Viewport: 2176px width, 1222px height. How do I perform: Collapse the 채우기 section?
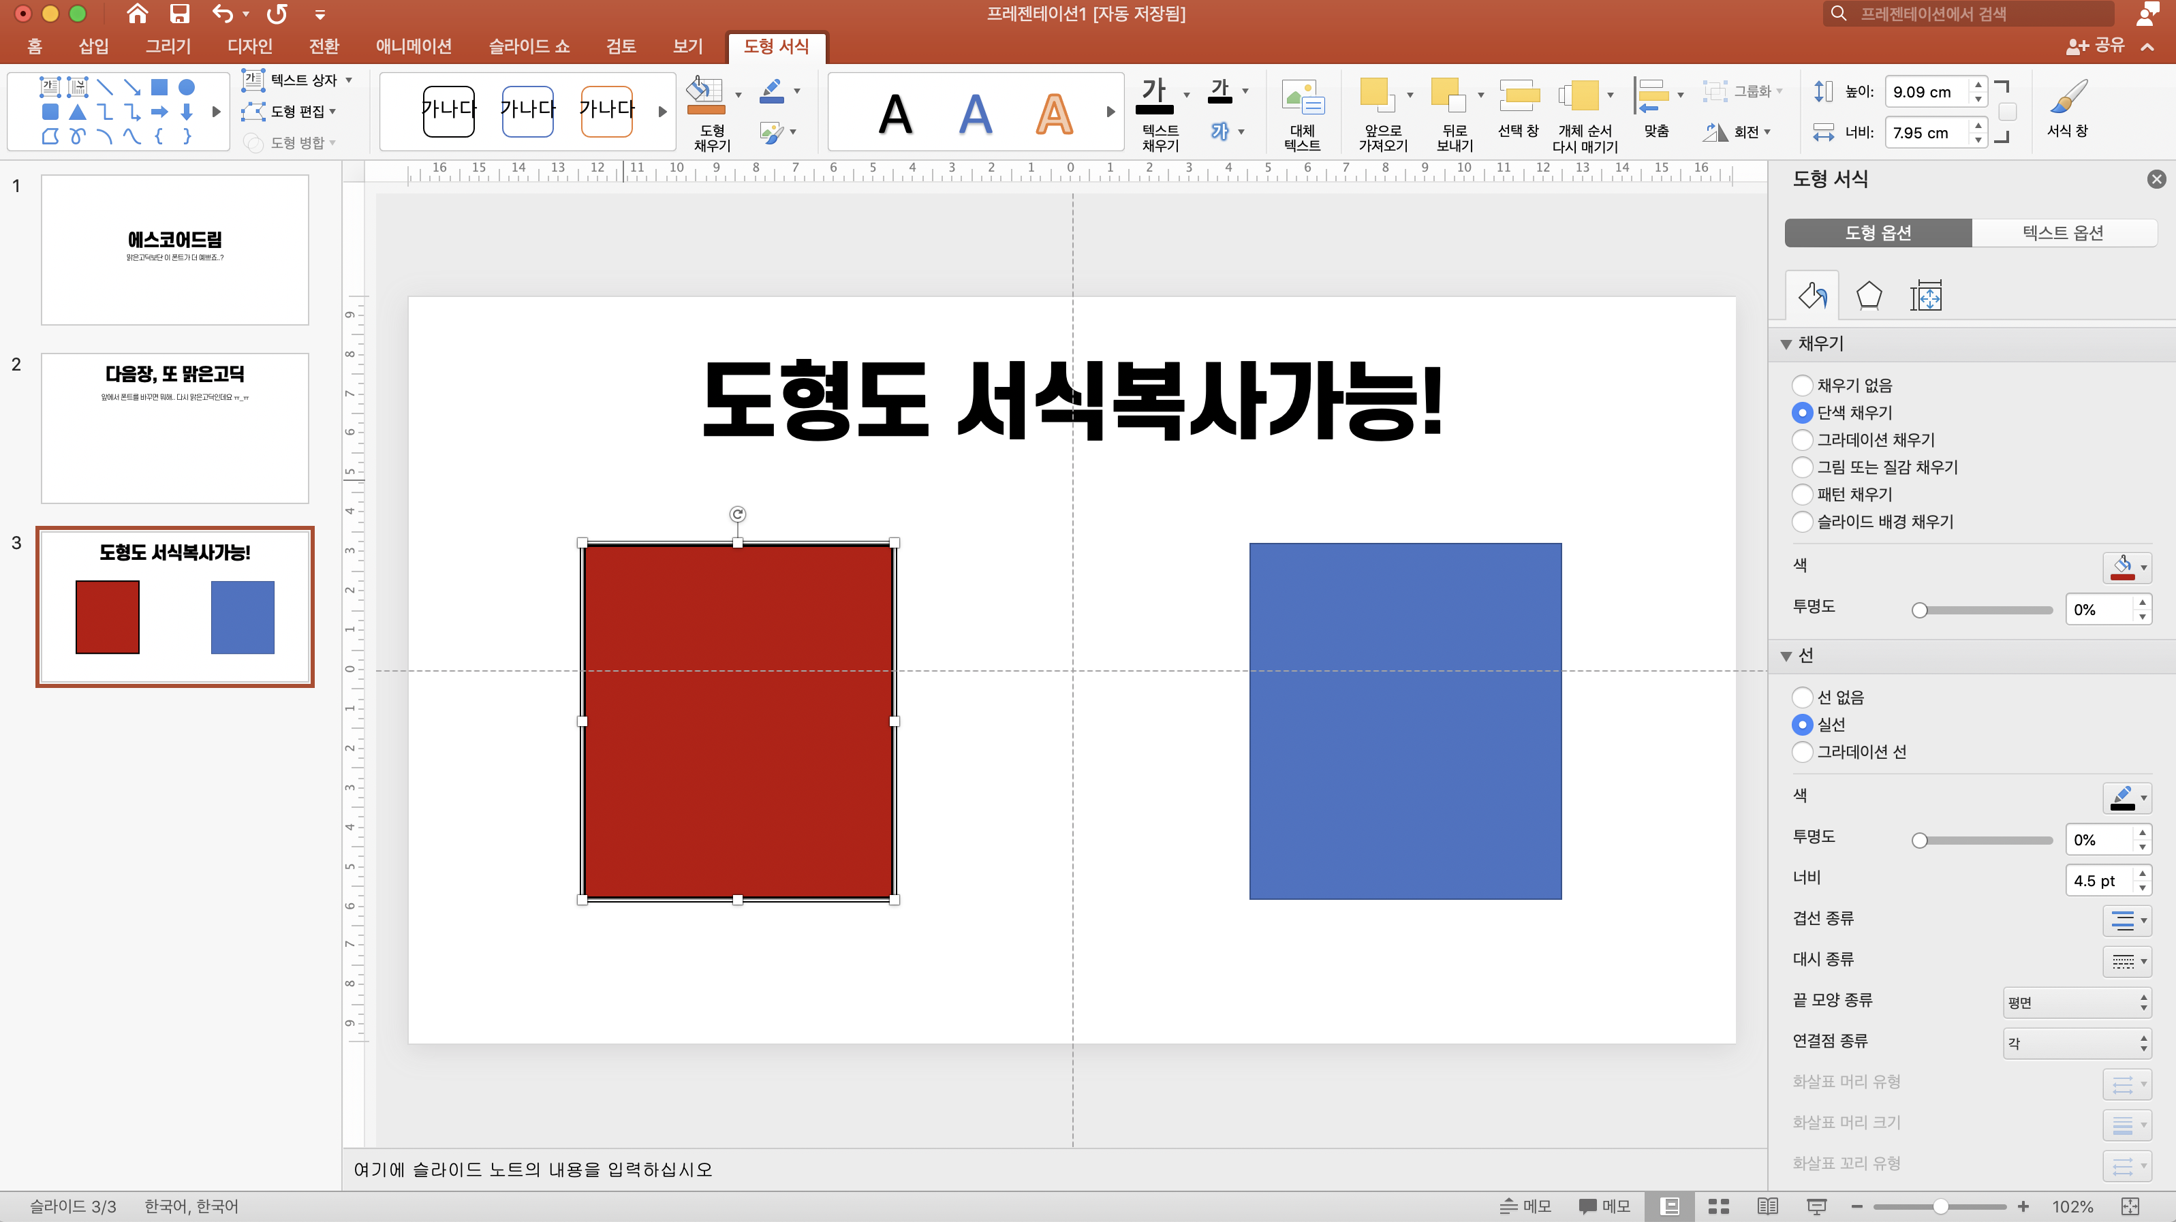(x=1786, y=344)
